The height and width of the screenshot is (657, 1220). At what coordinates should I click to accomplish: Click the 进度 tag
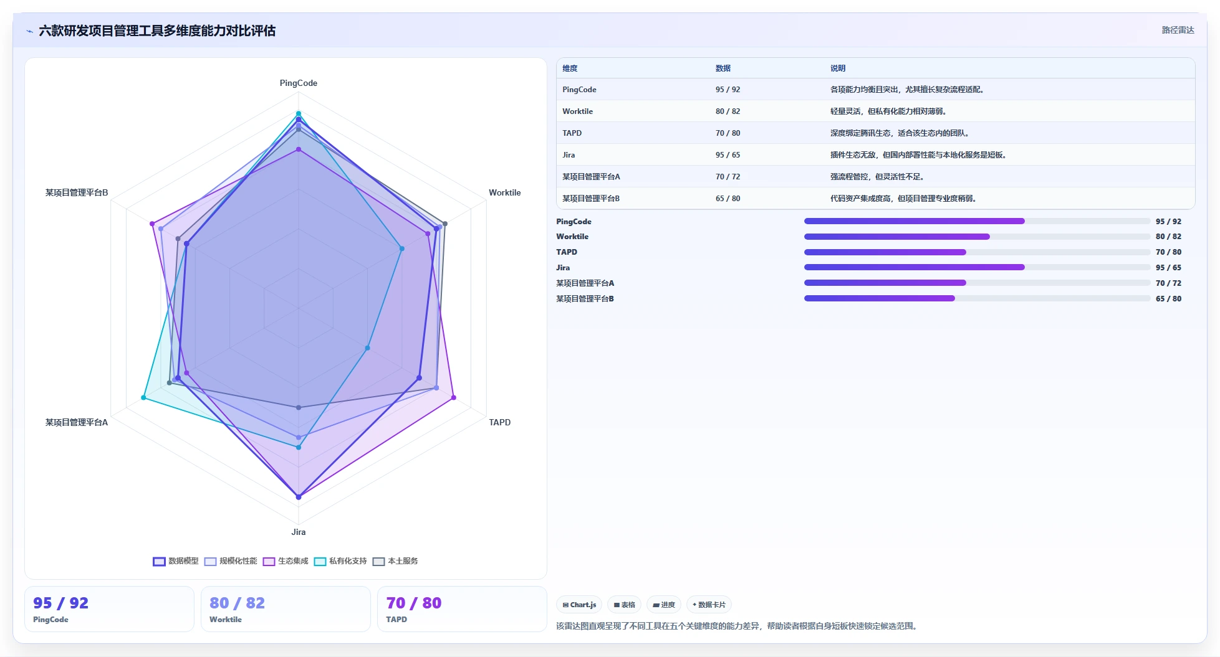click(664, 605)
